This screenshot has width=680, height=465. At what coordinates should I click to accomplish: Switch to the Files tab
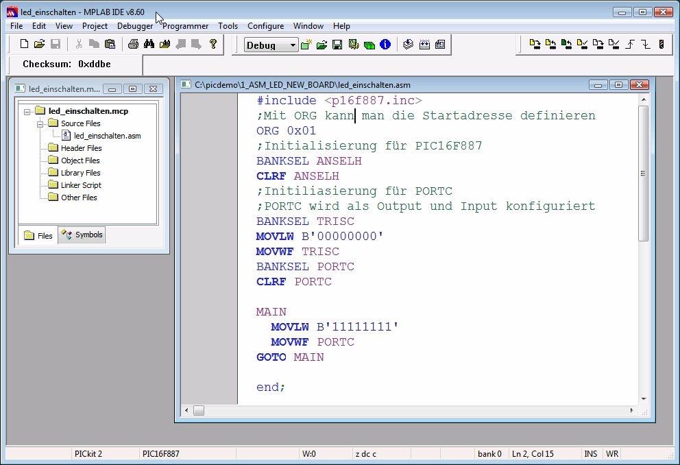point(38,235)
